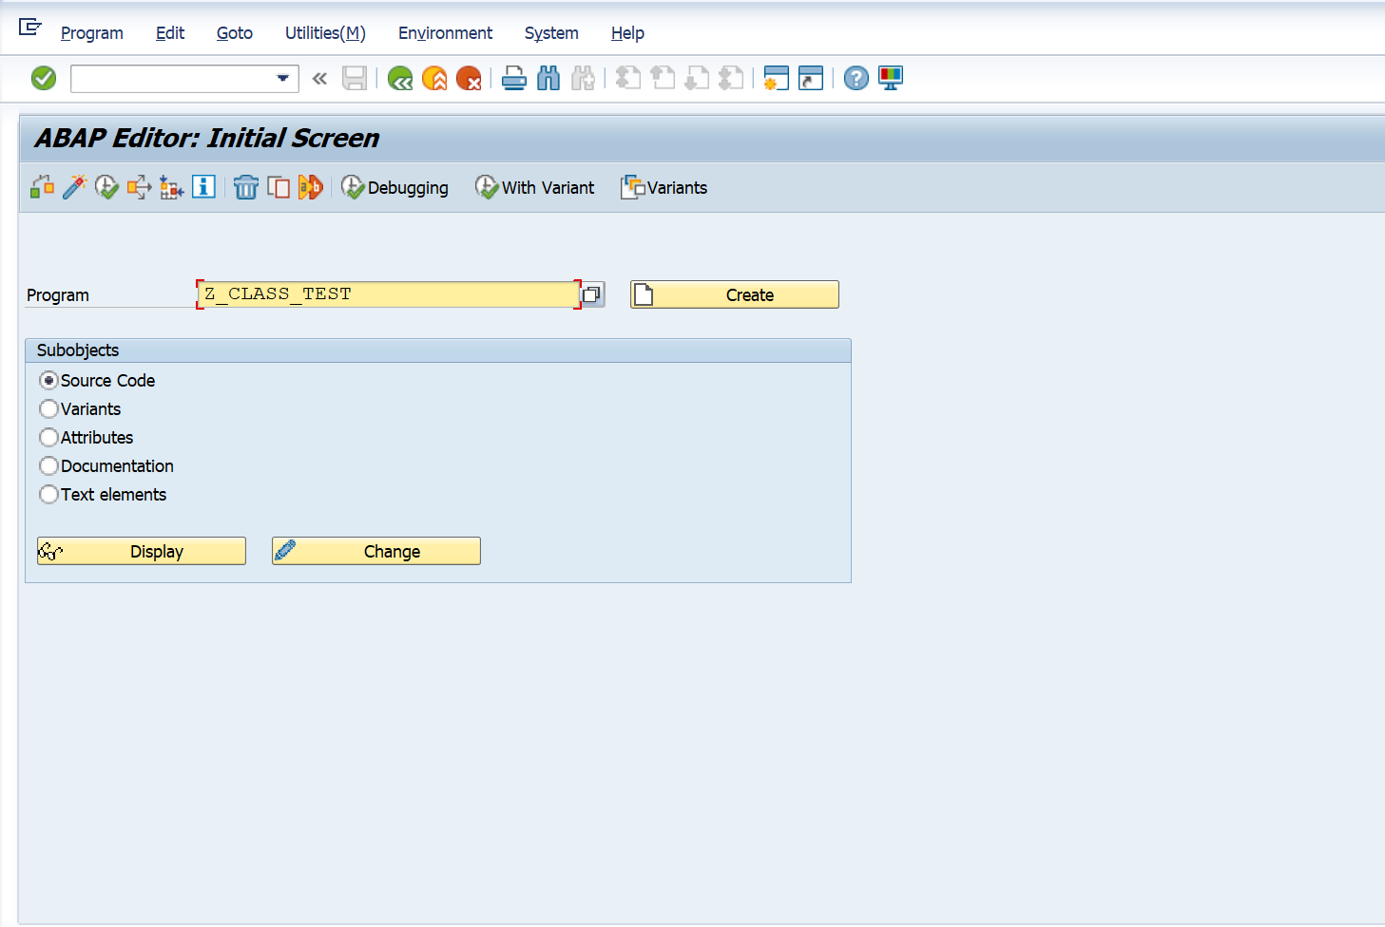Open the Edit menu

pos(170,33)
